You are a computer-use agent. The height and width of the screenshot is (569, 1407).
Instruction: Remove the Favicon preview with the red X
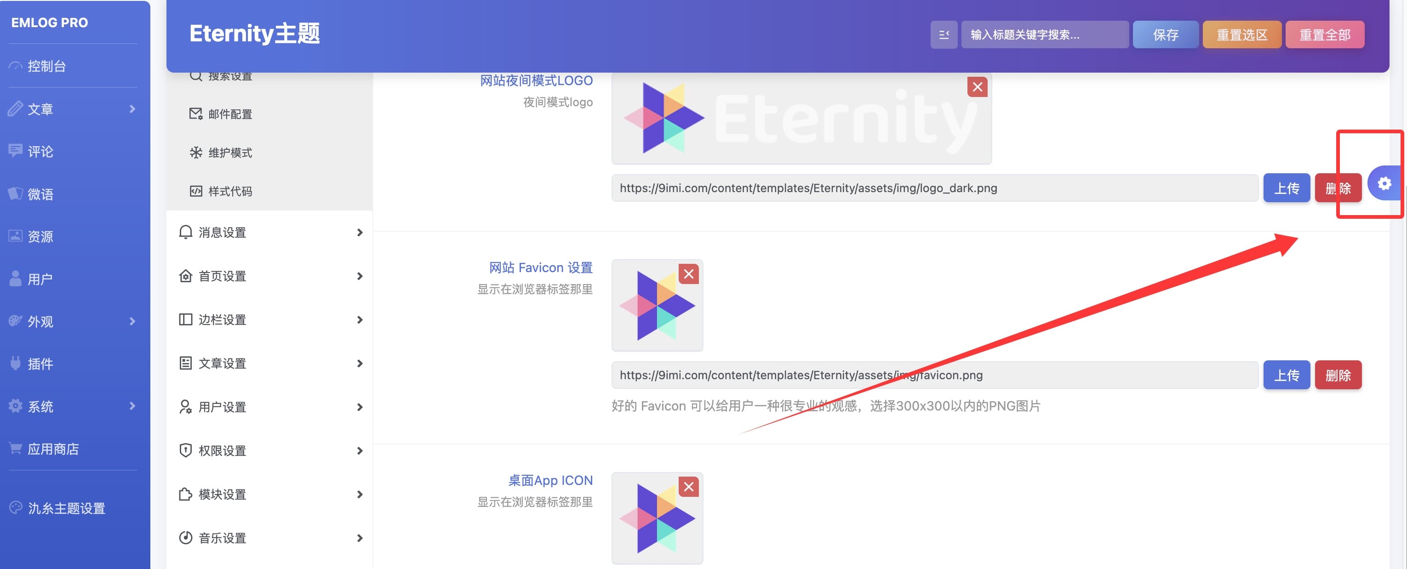[689, 274]
